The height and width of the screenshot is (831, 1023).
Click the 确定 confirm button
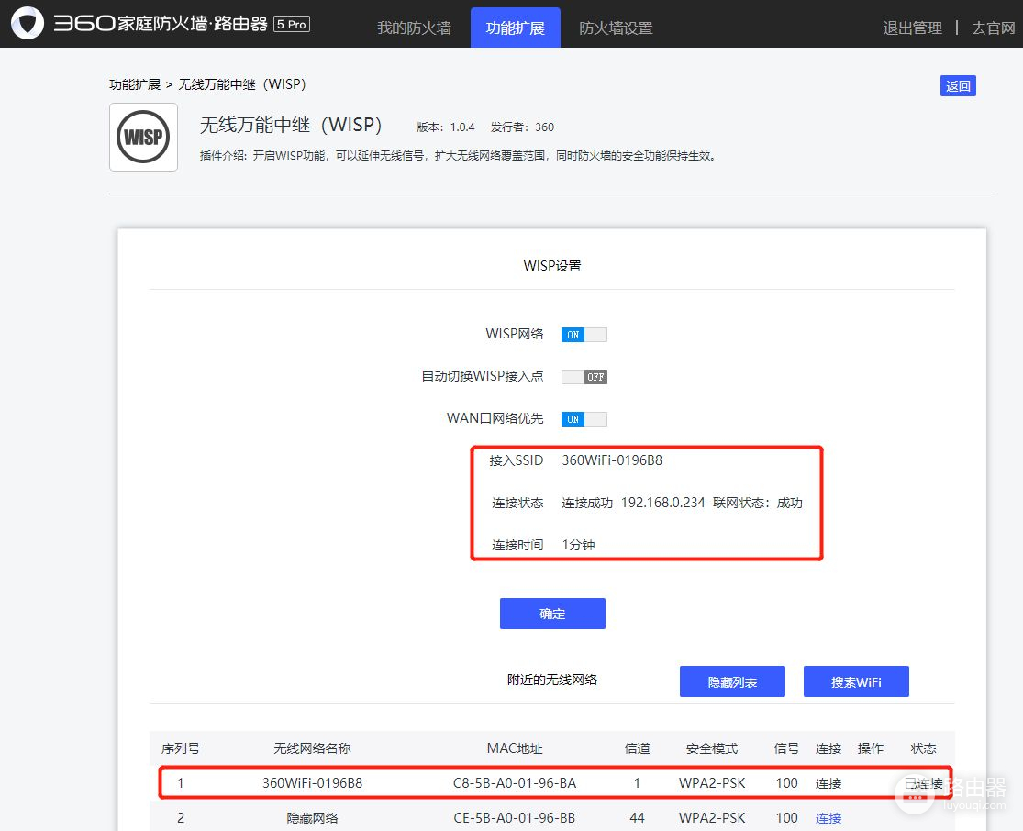552,614
